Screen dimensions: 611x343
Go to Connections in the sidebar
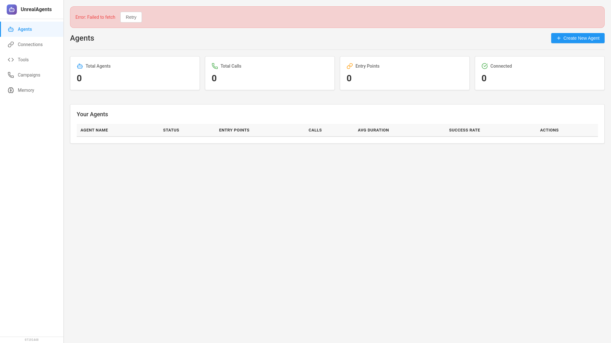point(32,44)
